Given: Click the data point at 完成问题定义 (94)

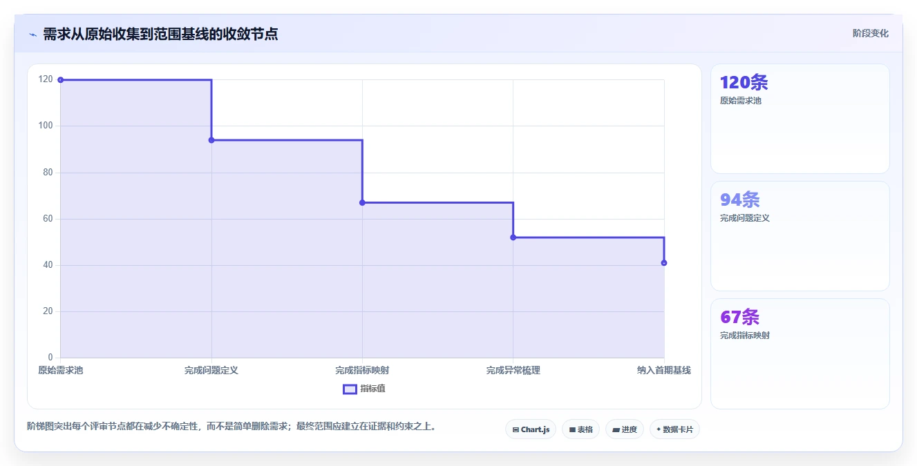Looking at the screenshot, I should 211,140.
